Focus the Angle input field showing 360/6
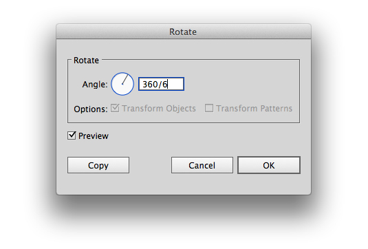The width and height of the screenshot is (368, 249). [x=161, y=84]
